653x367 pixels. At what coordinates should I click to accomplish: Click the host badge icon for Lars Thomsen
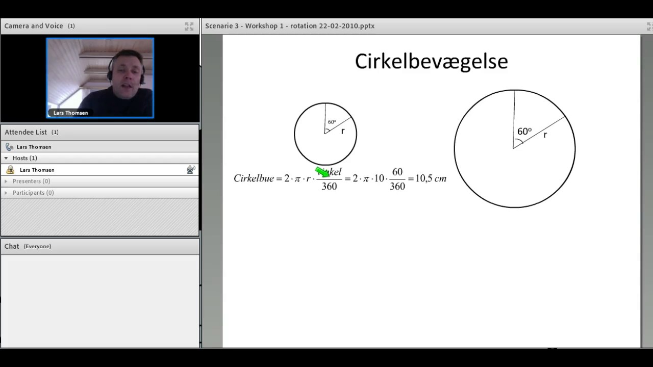coord(10,170)
